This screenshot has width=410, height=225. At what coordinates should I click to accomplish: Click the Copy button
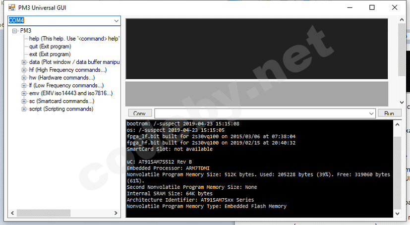click(x=140, y=113)
